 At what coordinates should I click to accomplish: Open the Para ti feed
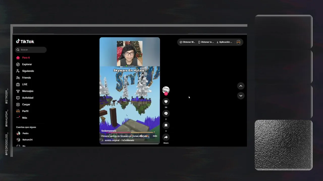click(26, 58)
